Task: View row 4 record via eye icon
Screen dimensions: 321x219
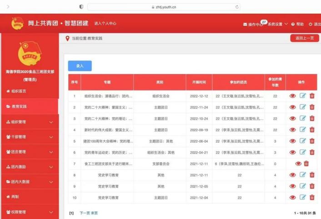Action: pos(293,130)
